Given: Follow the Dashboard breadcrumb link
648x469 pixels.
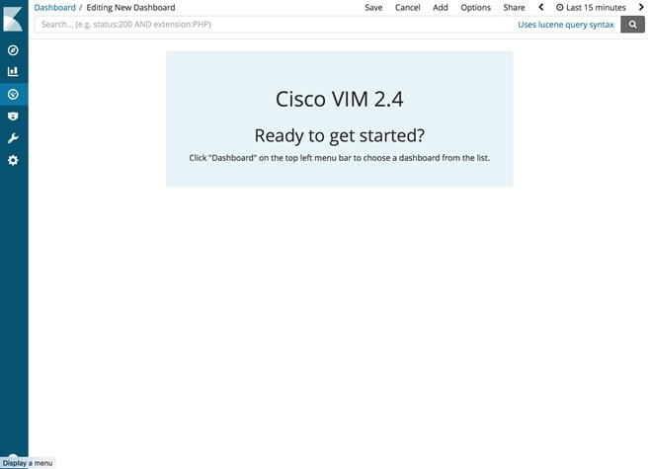Looking at the screenshot, I should tap(54, 8).
